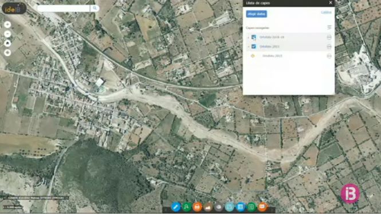Click the magnifier search icon
Image resolution: width=381 pixels, height=214 pixels.
click(x=95, y=8)
